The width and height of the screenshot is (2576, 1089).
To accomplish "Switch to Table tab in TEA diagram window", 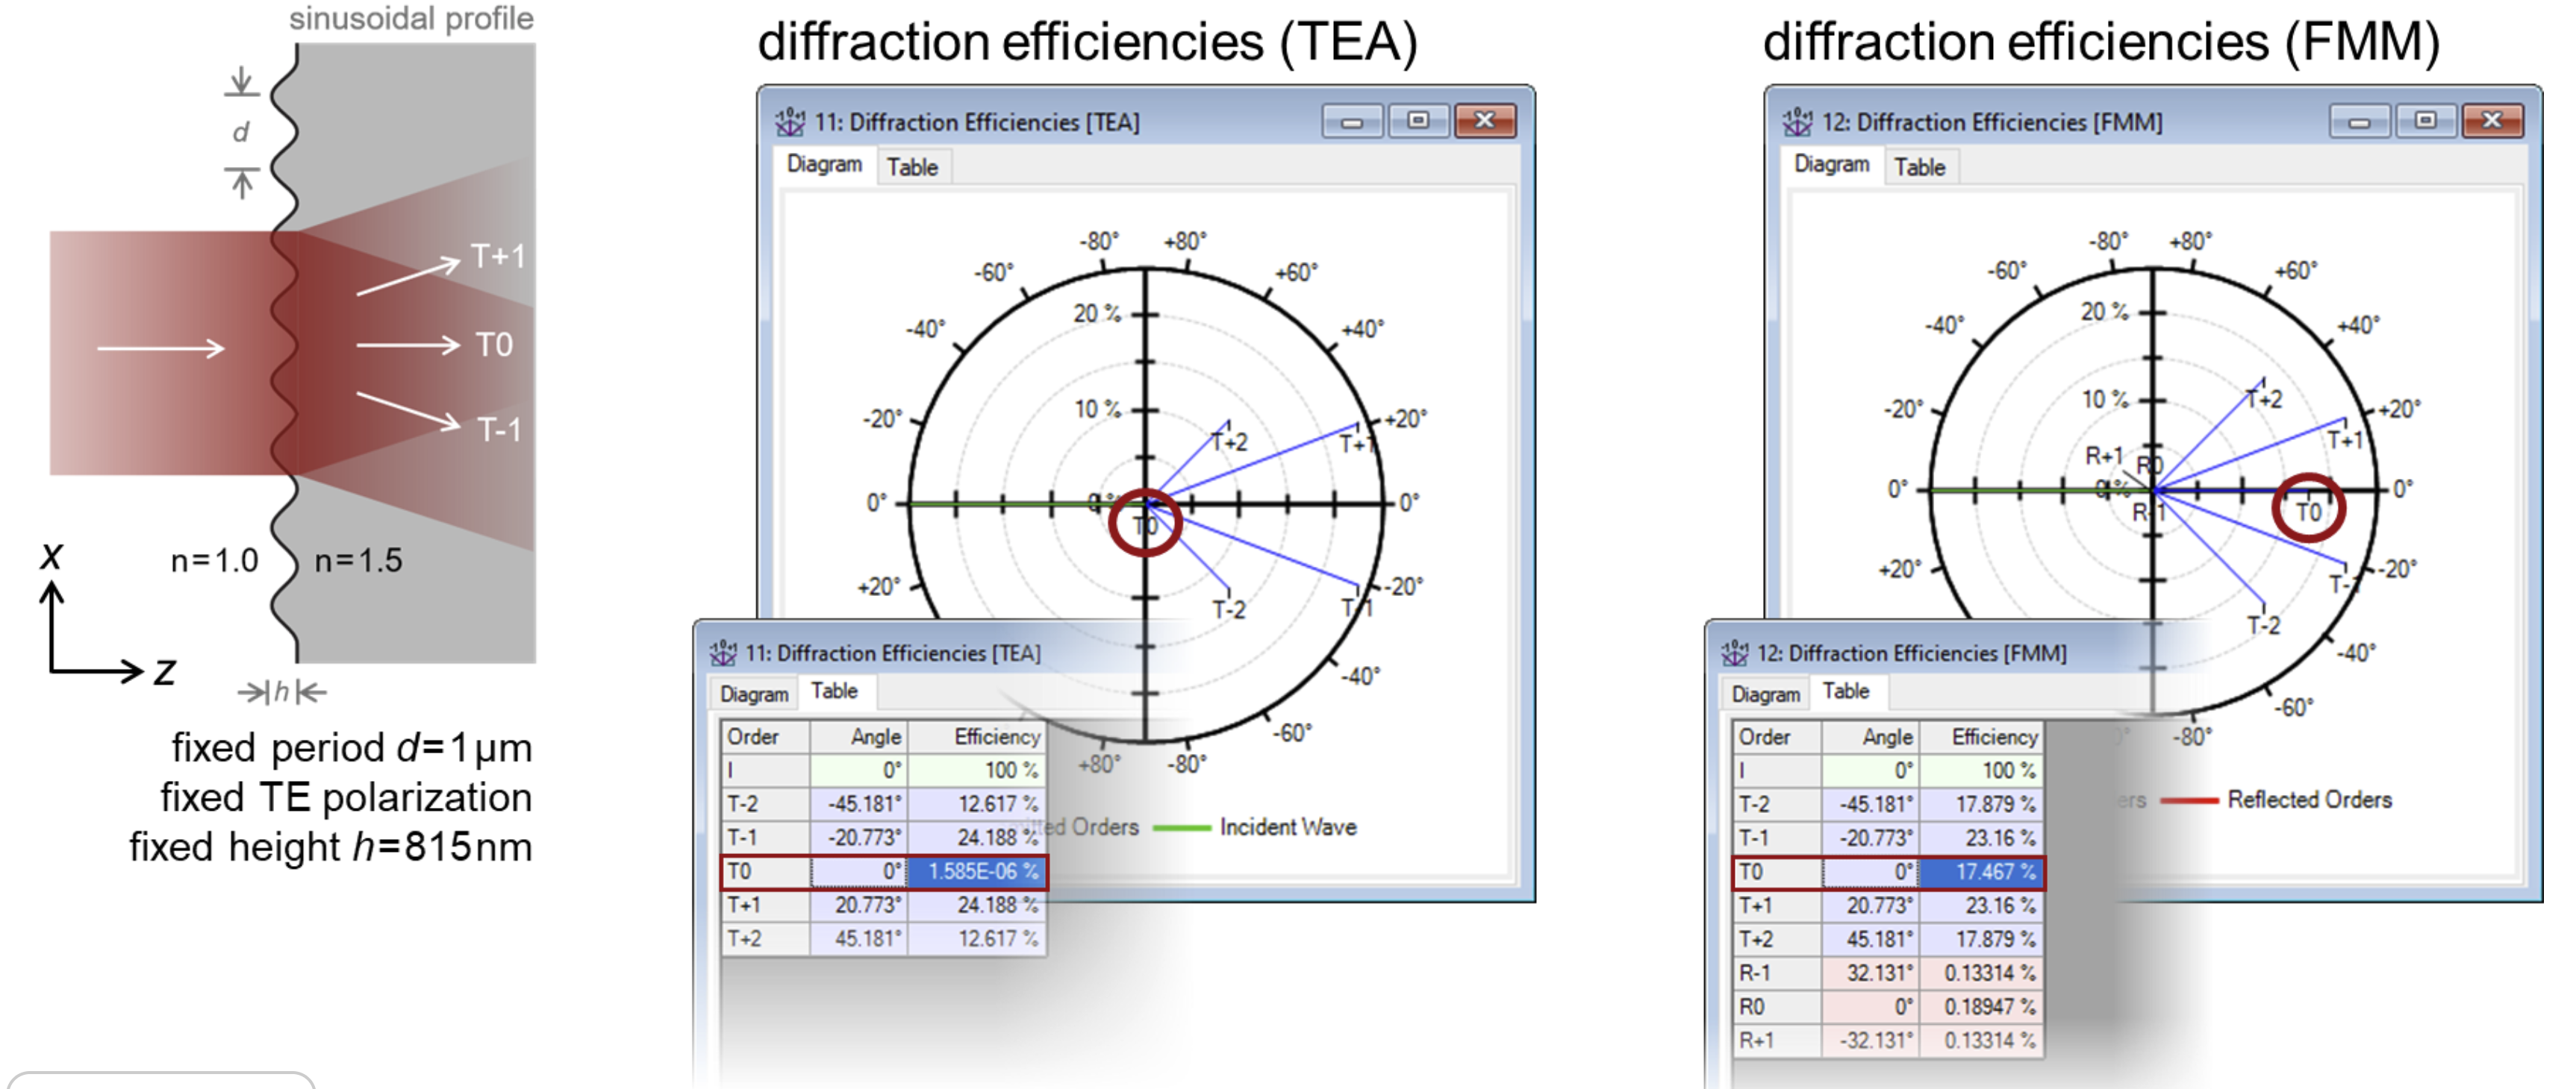I will coord(912,167).
